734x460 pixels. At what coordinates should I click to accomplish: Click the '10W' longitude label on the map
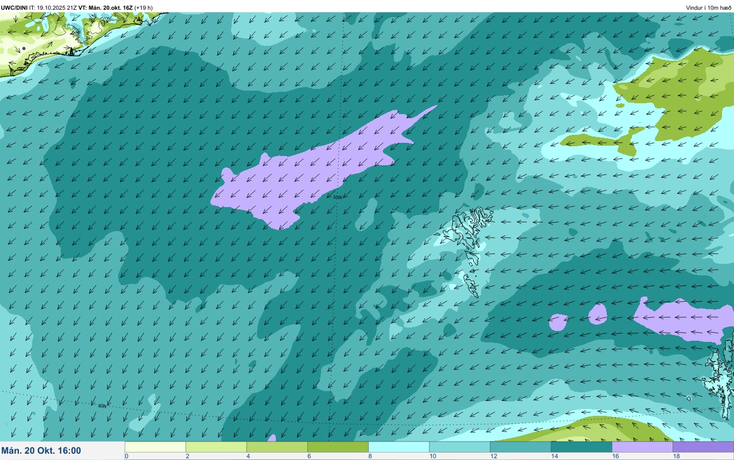(x=337, y=197)
